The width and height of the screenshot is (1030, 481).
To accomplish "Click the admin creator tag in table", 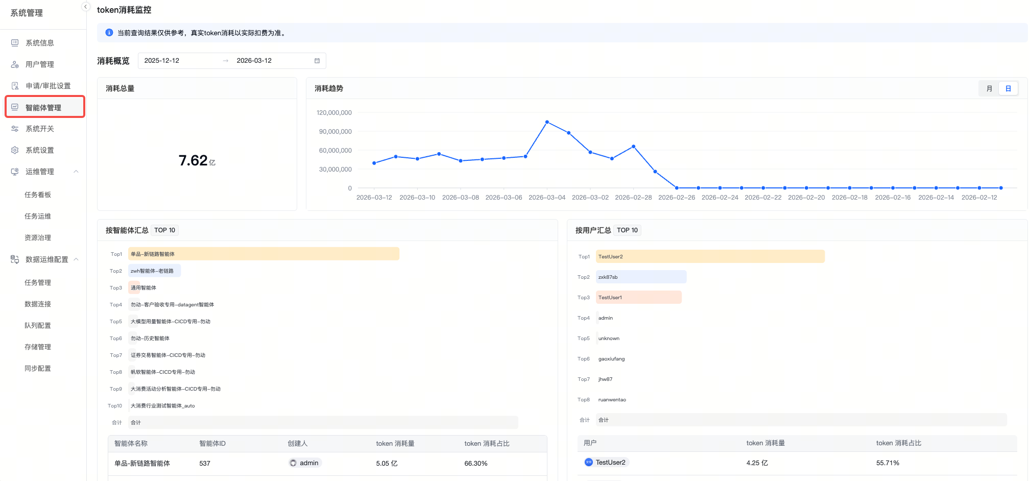I will [304, 463].
